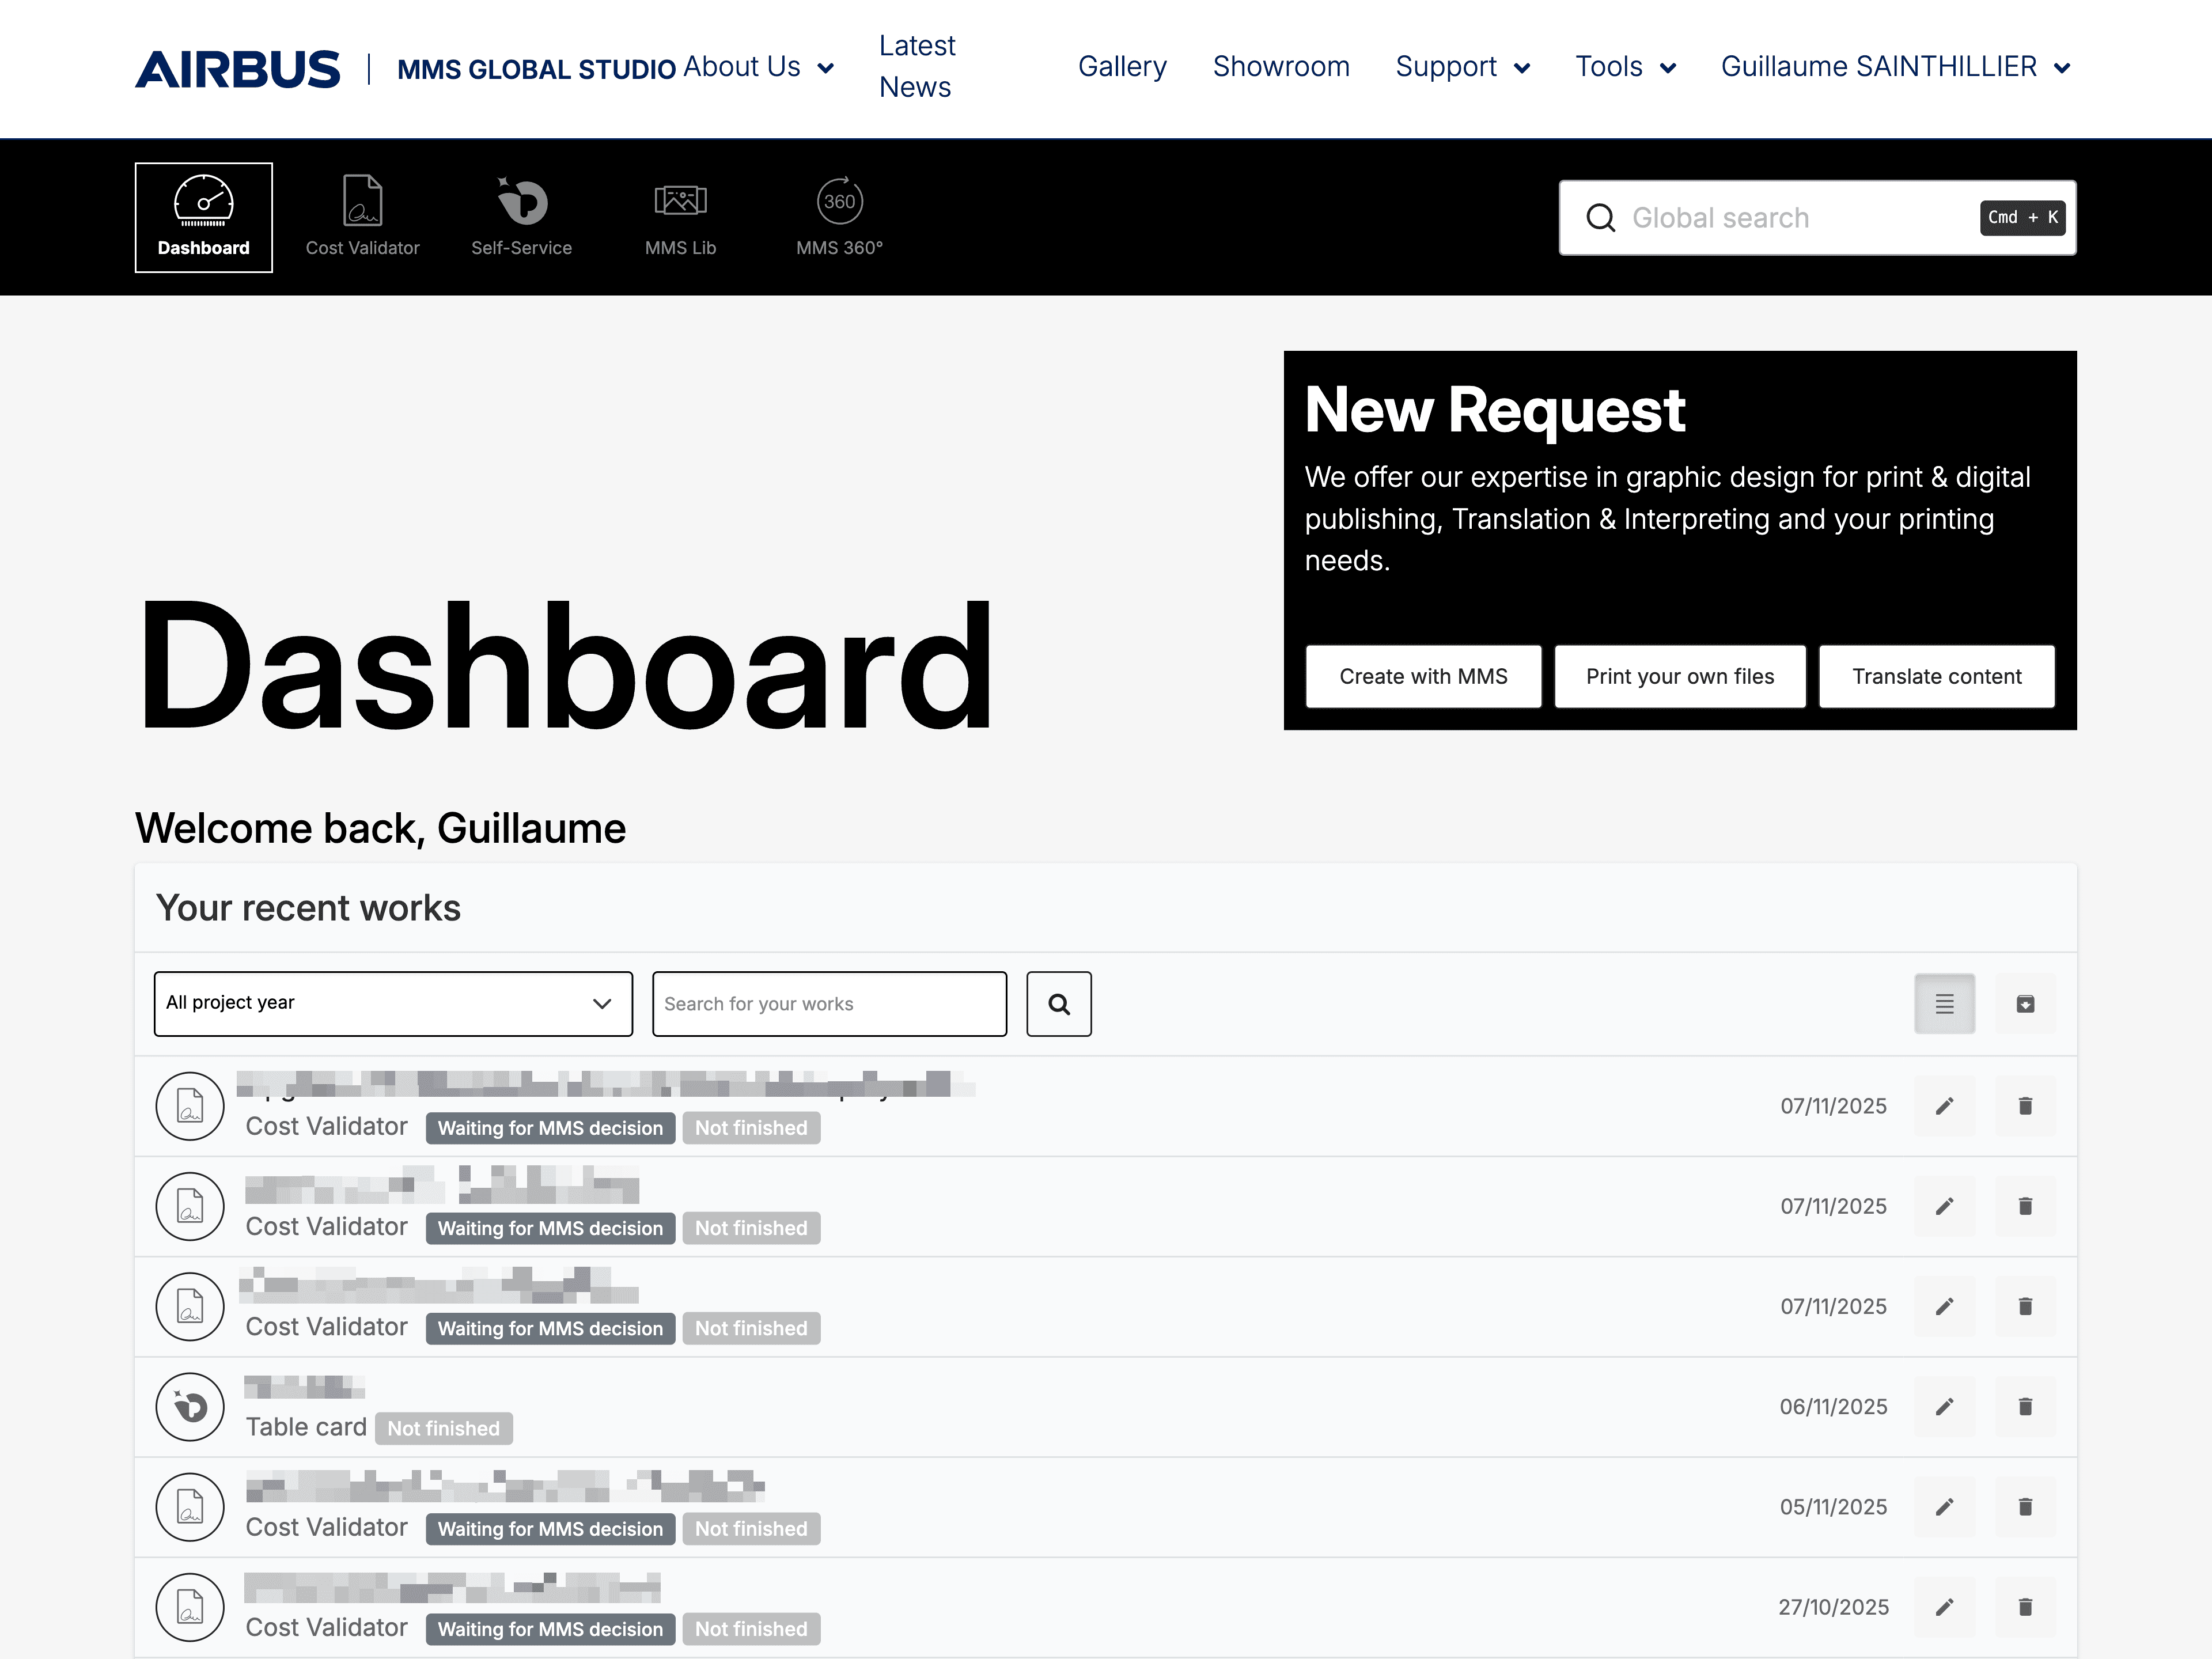Select the Self-Service tool

[520, 215]
